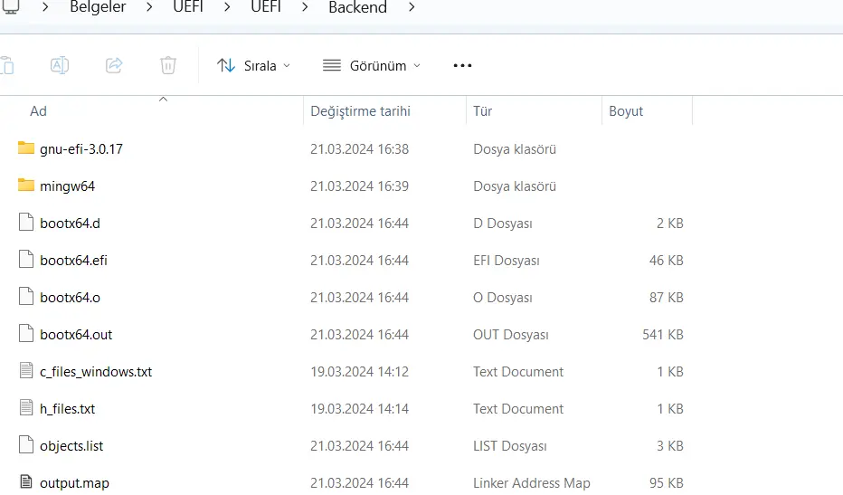
Task: Click the bootx64.efi file icon
Action: [x=26, y=259]
